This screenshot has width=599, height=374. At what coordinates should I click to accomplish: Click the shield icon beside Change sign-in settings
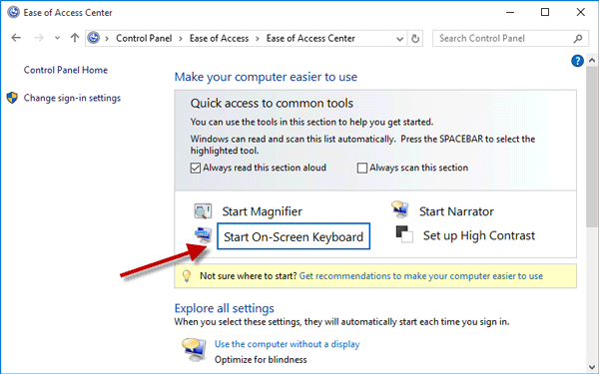[12, 98]
